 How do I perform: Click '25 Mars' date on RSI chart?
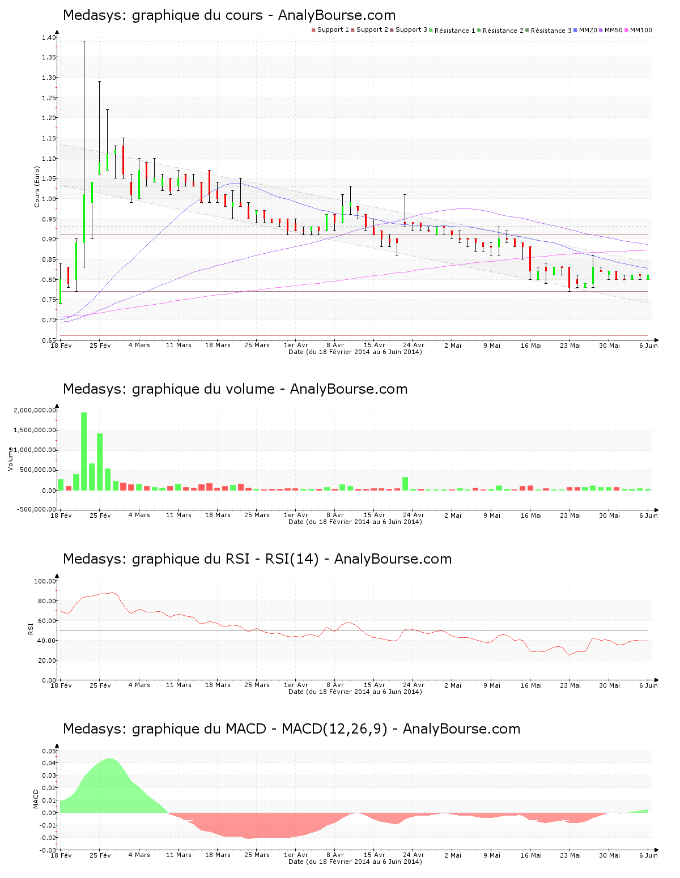click(x=257, y=685)
